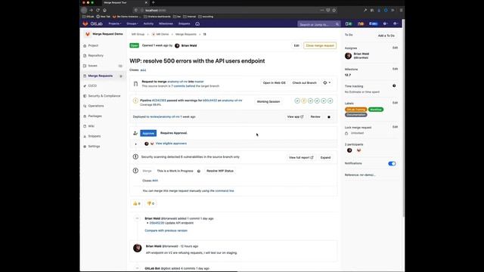The width and height of the screenshot is (484, 272).
Task: Expand the security scanning report
Action: pyautogui.click(x=325, y=158)
